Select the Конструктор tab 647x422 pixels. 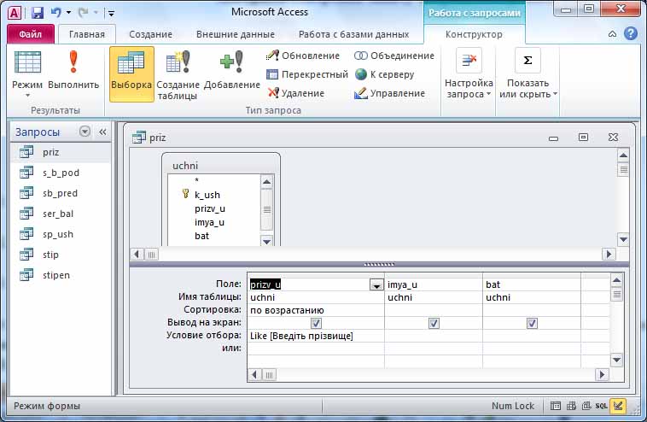coord(474,34)
